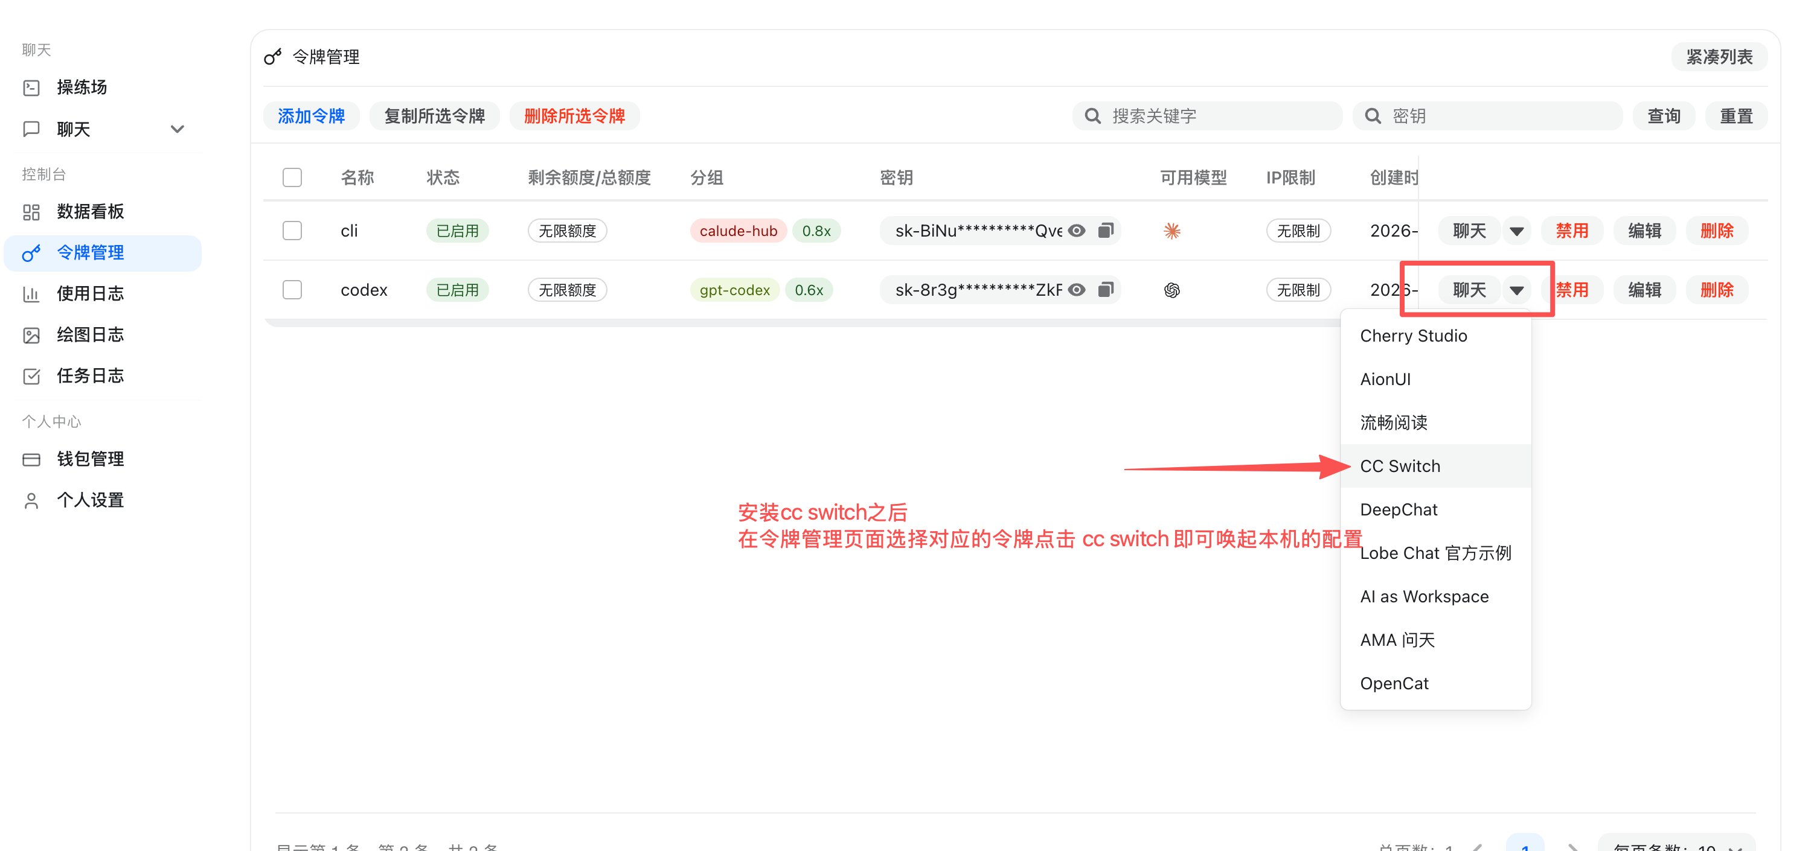Click the 0.6x multiplier tag
The height and width of the screenshot is (851, 1814).
coord(809,290)
